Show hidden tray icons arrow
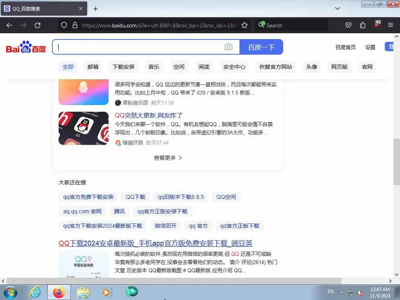The height and width of the screenshot is (300, 400). [x=341, y=293]
